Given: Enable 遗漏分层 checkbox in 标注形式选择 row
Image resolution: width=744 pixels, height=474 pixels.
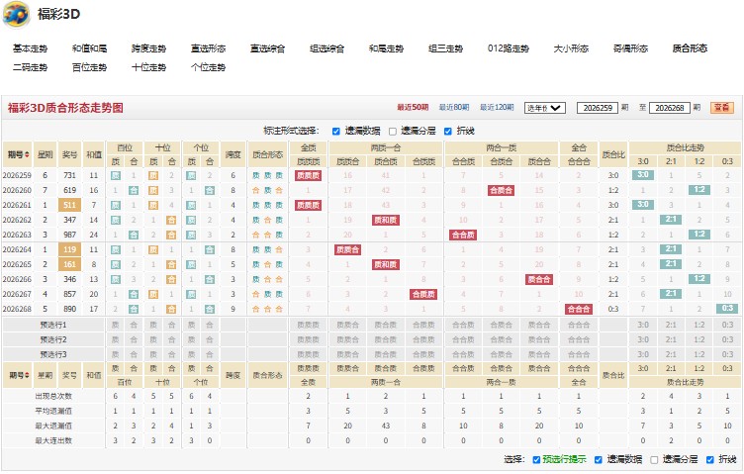Looking at the screenshot, I should [393, 132].
